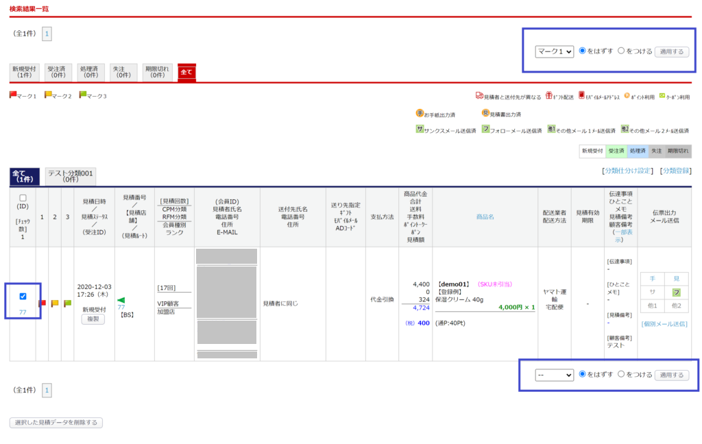
Task: Click the green フ sent icon in row 77's output grid
Action: point(677,293)
